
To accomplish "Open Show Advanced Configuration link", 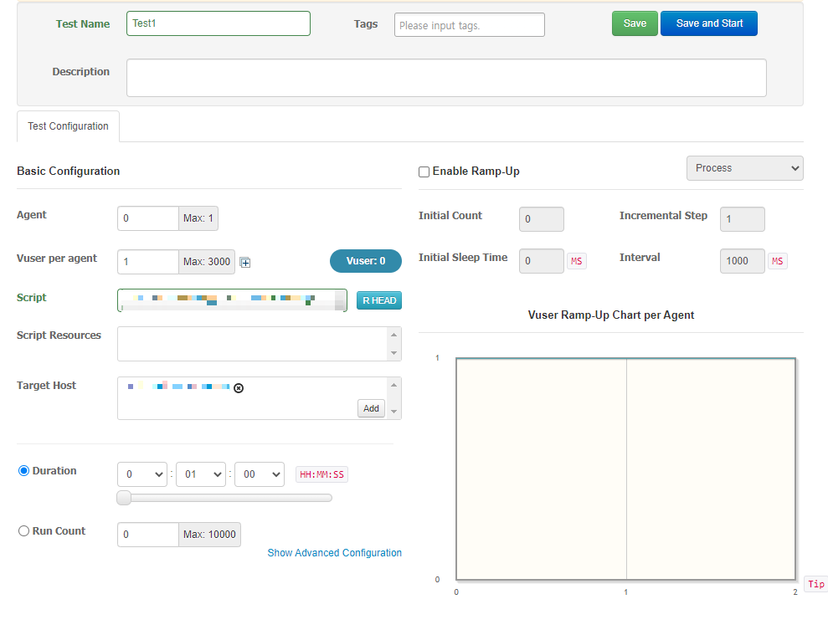I will (x=334, y=553).
